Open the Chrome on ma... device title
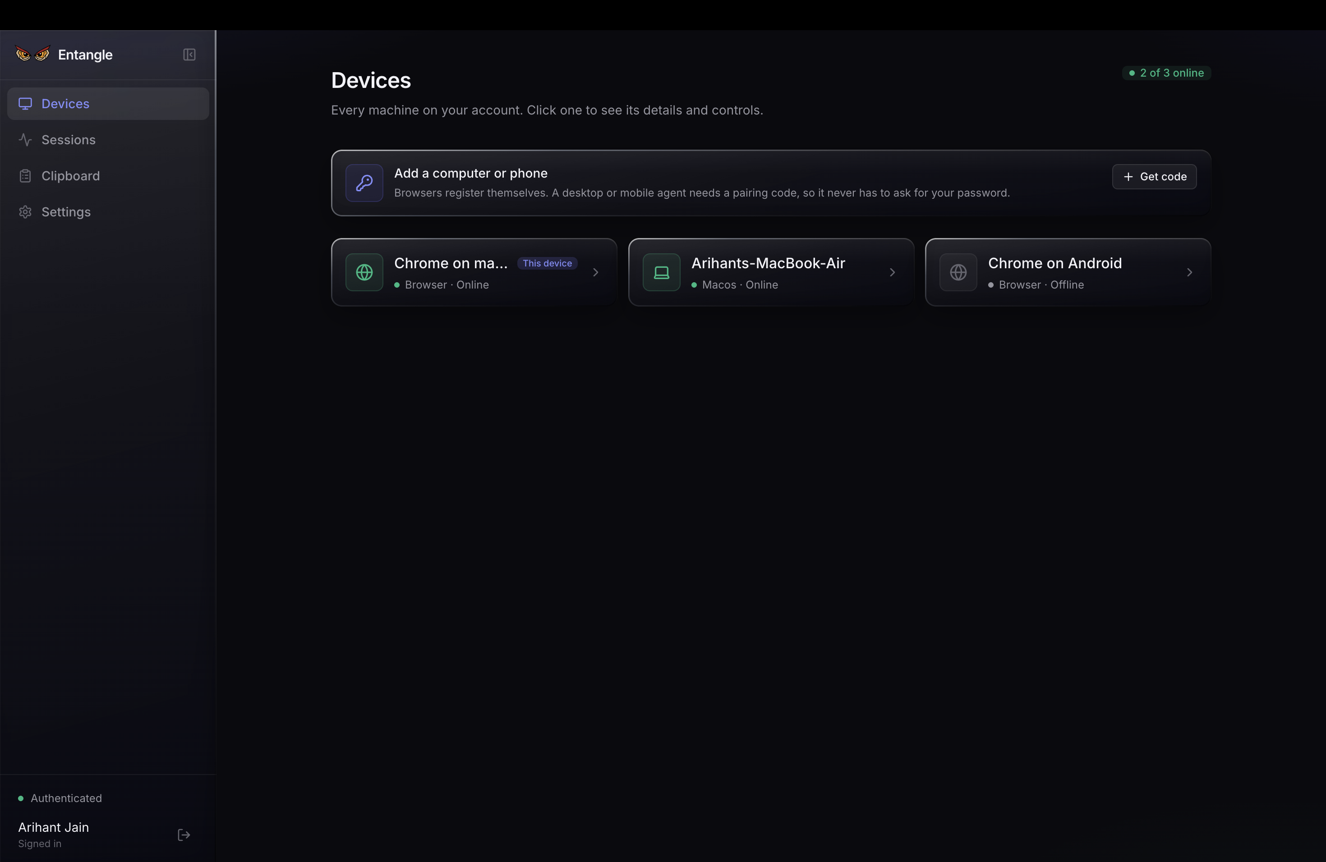This screenshot has height=862, width=1326. 451,263
